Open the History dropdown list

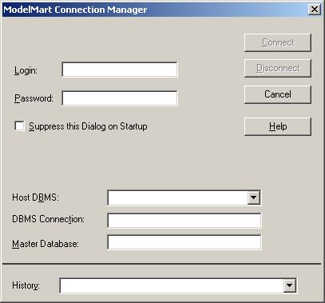pyautogui.click(x=290, y=285)
